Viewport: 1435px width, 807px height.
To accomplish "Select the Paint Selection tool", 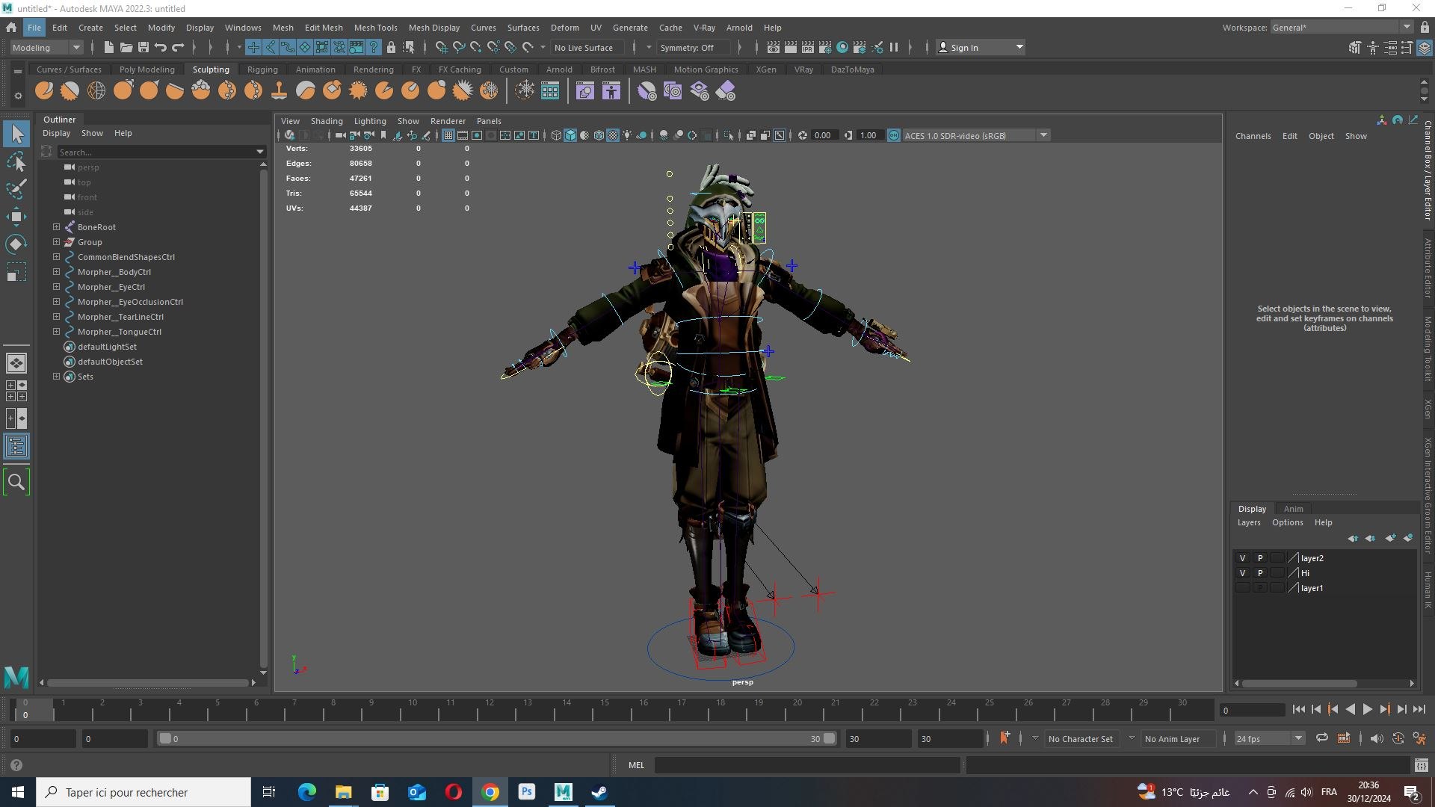I will (x=16, y=189).
